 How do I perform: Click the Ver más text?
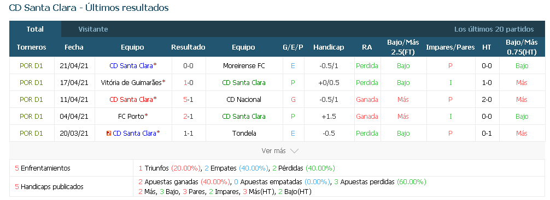pyautogui.click(x=273, y=151)
